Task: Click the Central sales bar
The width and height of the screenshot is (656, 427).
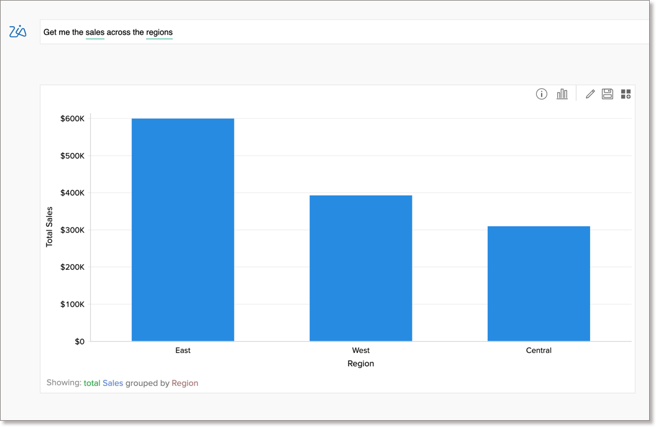Action: (x=538, y=283)
